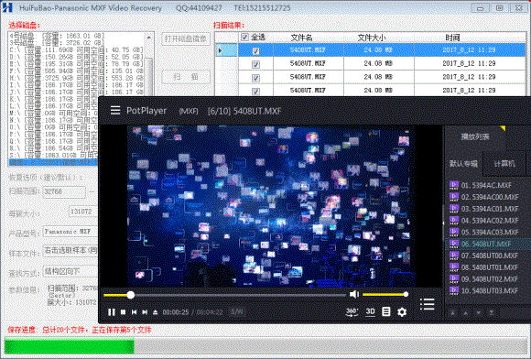The width and height of the screenshot is (531, 359).
Task: Click the 样本文件 sample file field
Action: coord(70,251)
